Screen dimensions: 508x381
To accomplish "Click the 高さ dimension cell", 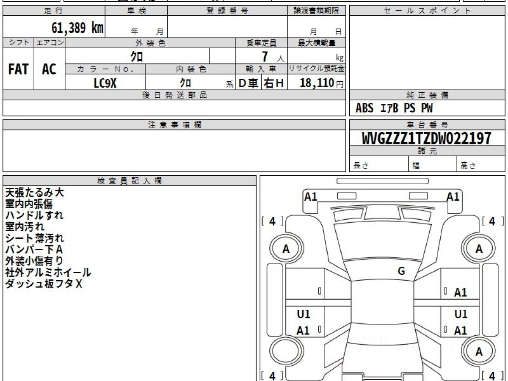I will click(x=481, y=164).
